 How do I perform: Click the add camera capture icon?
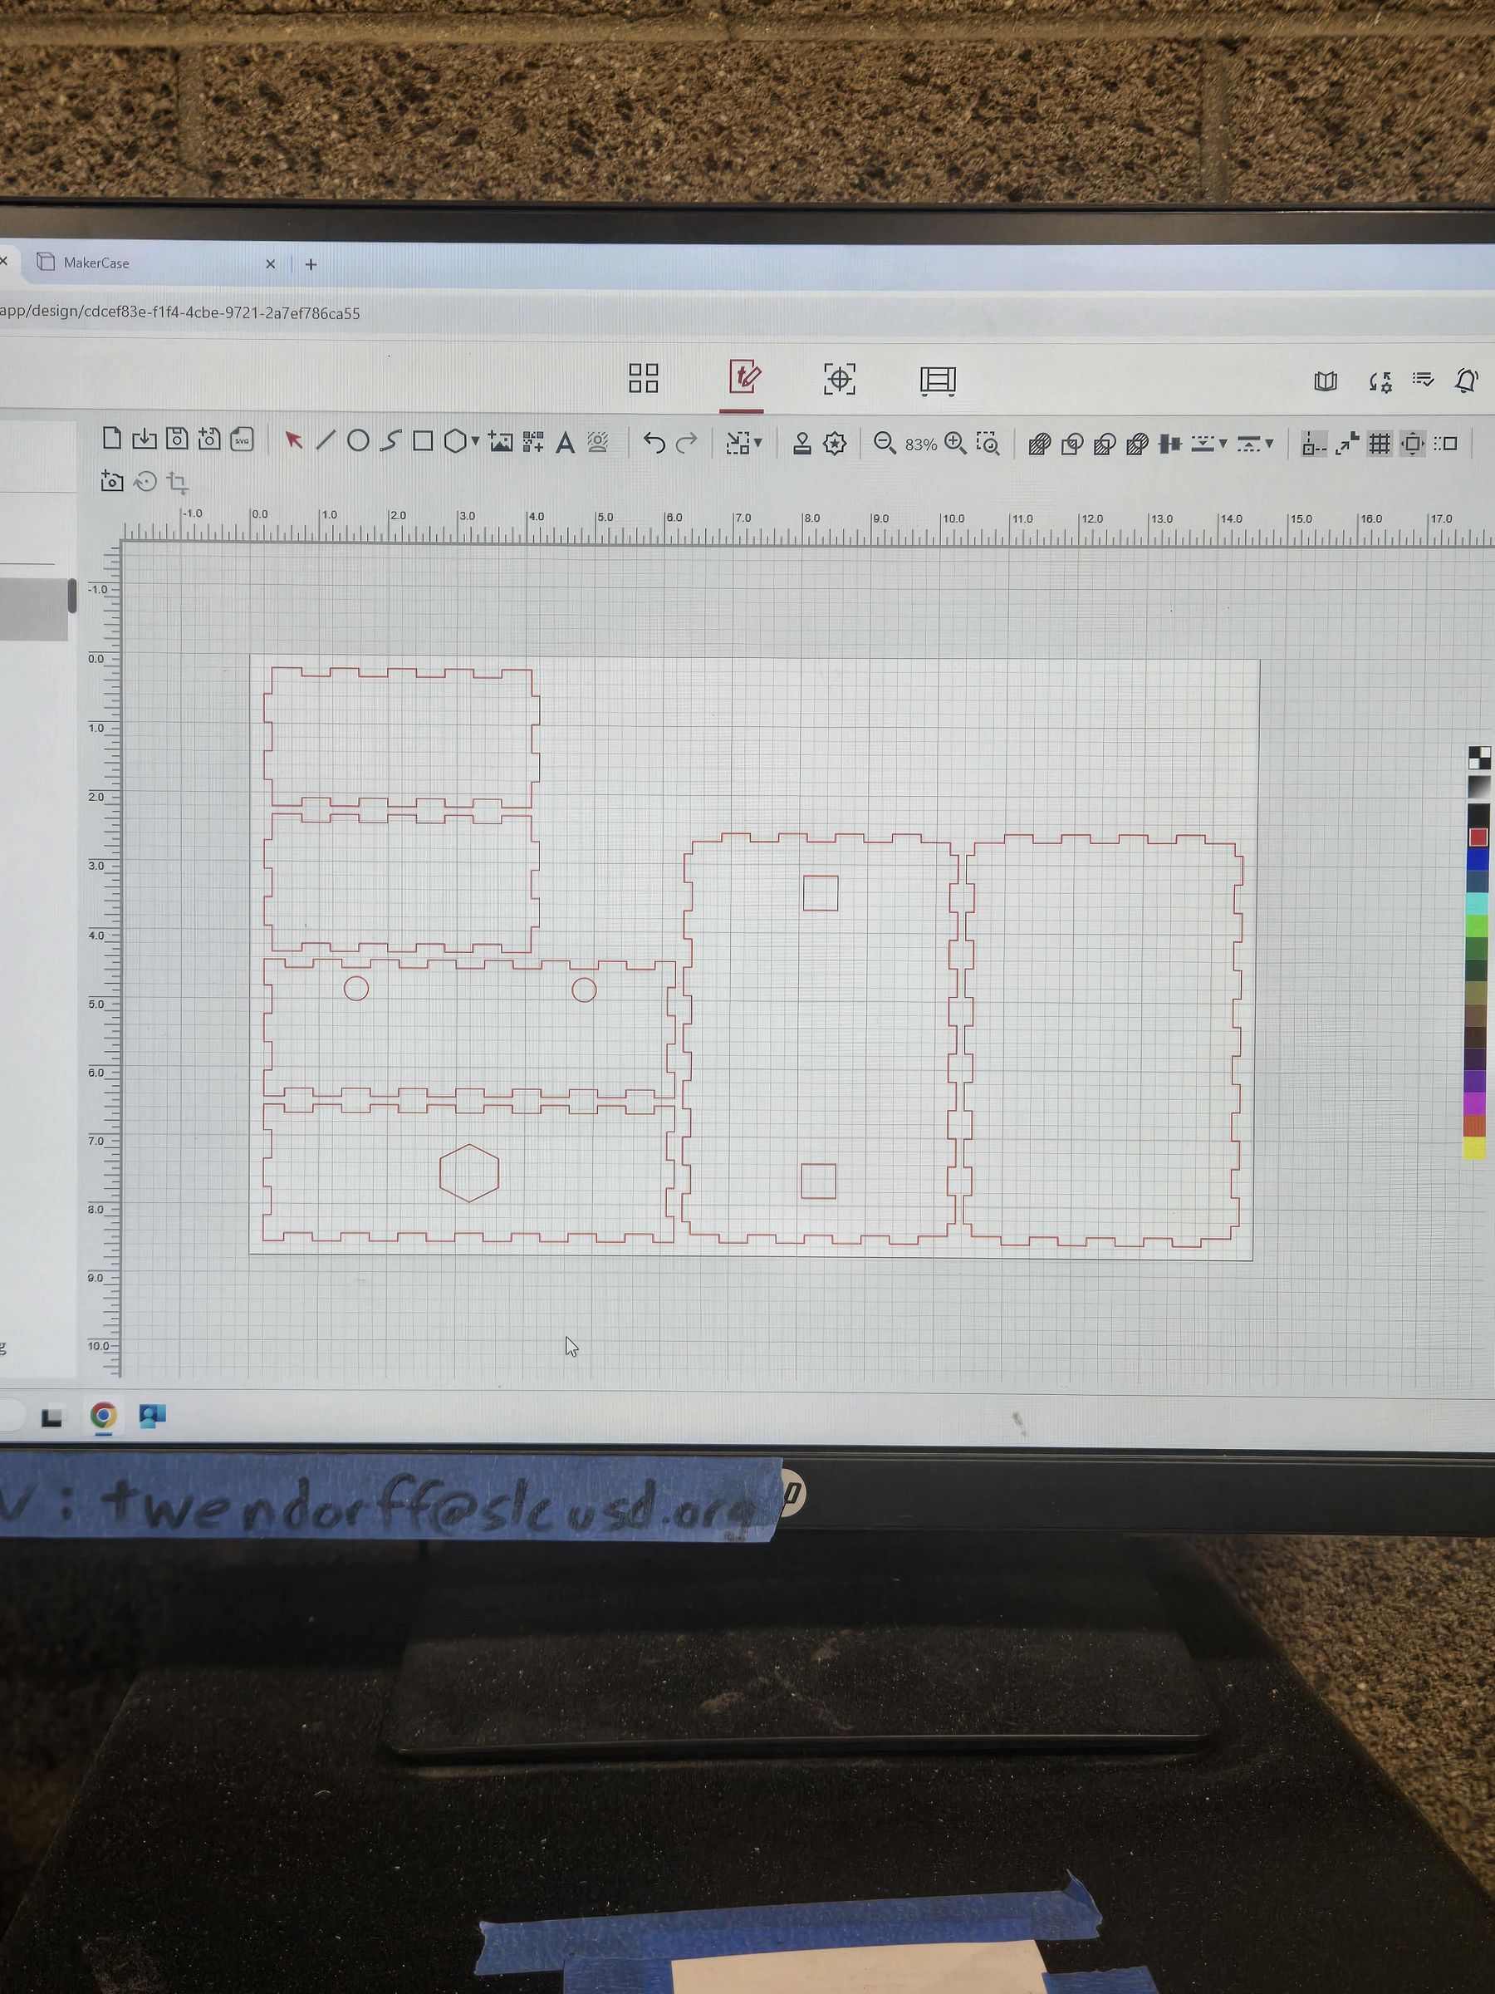click(x=112, y=480)
